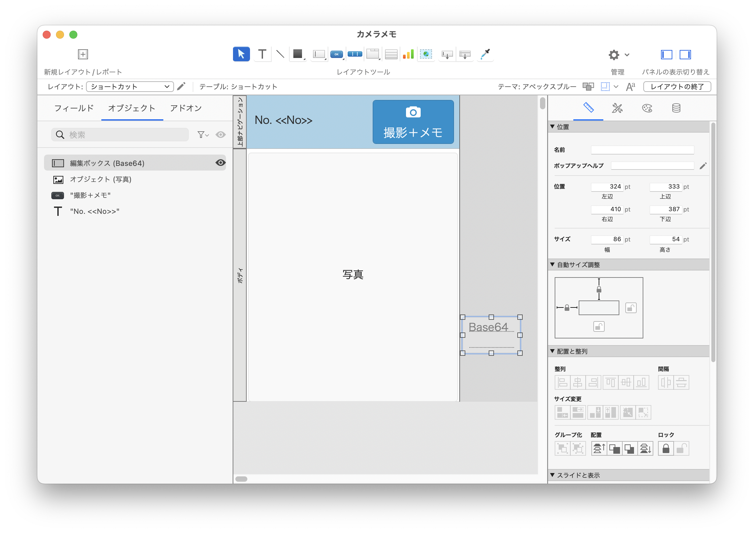The image size is (754, 533).
Task: Switch to the フィールド tab
Action: tap(74, 108)
